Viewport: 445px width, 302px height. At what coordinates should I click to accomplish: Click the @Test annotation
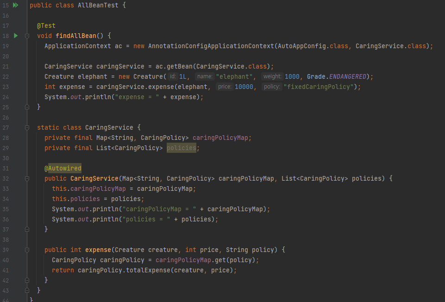click(x=46, y=25)
